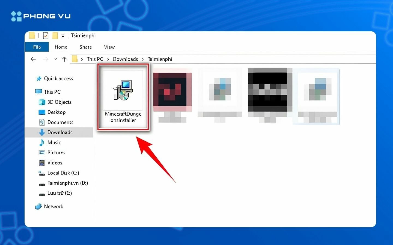Click the MinecraftDungeonsInstaller file name
This screenshot has width=393, height=245.
[x=123, y=117]
